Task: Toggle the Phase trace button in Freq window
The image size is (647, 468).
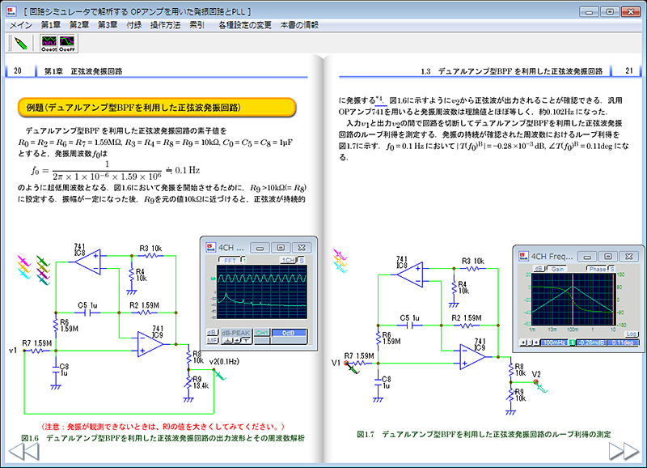Action: tap(597, 269)
